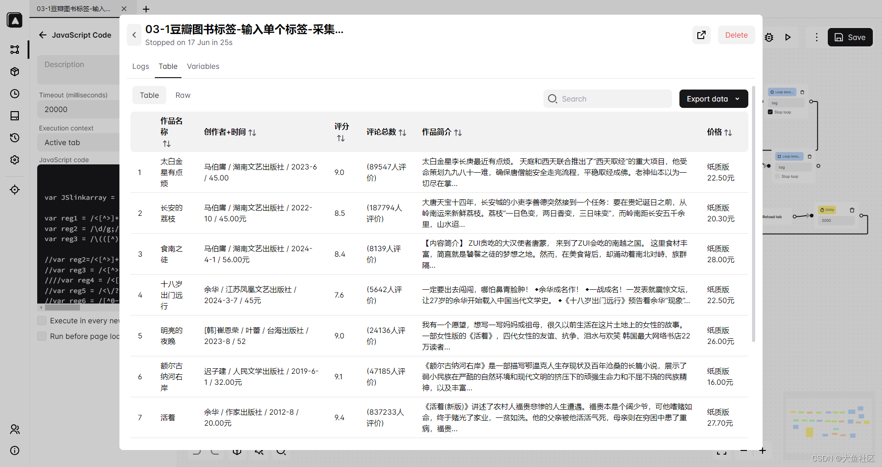This screenshot has height=467, width=882.
Task: Open the Packages cube icon in sidebar
Action: 15,72
